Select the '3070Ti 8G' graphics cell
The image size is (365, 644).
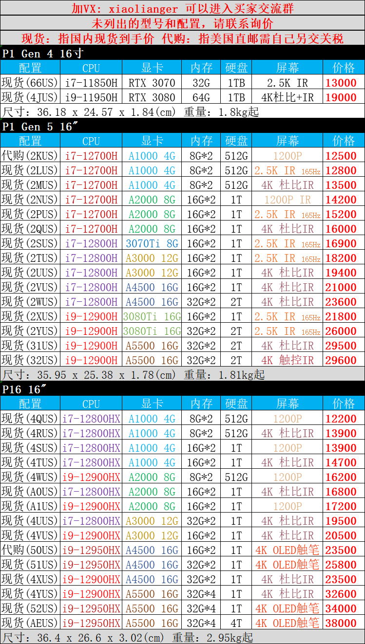152,243
